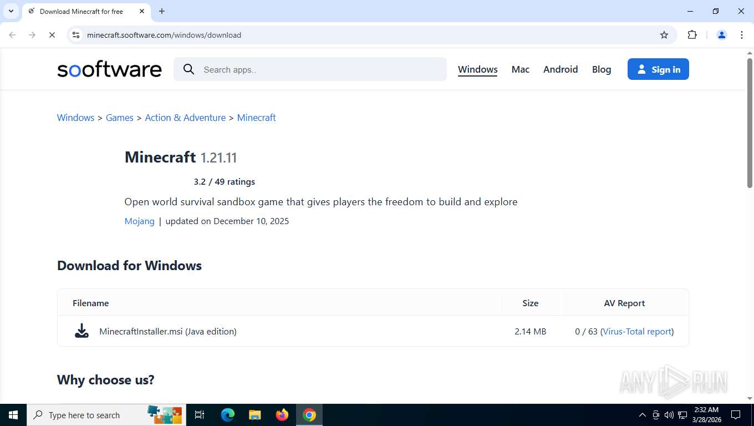Open the Blog navigation item

click(x=602, y=69)
